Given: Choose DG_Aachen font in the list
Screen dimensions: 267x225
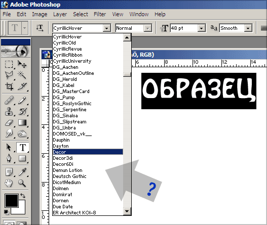Looking at the screenshot, I should 88,67.
